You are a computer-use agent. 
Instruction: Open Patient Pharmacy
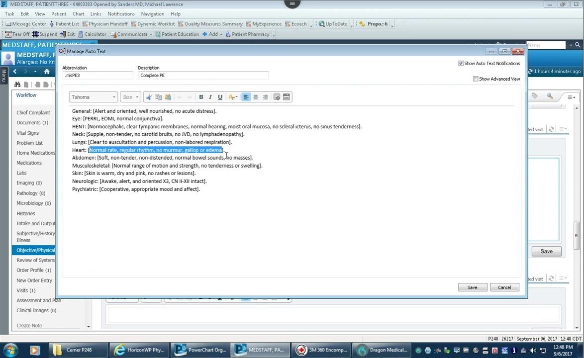tap(247, 34)
